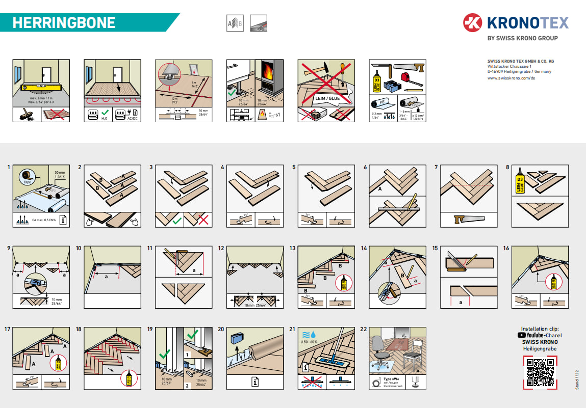Click the tools and PE foil panel

pyautogui.click(x=398, y=91)
